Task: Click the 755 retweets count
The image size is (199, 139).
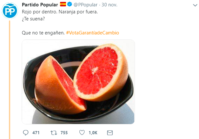Action: point(63,132)
